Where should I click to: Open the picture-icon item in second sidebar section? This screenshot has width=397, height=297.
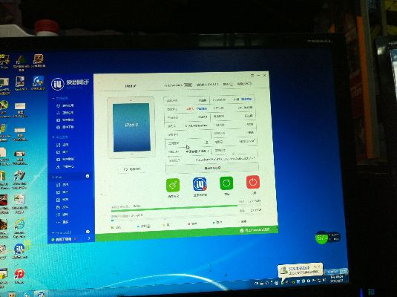[62, 152]
